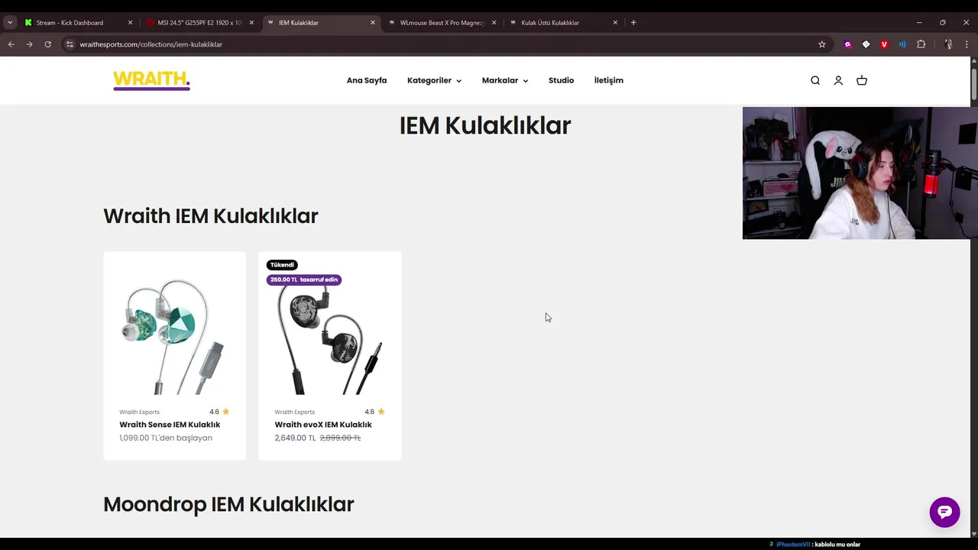
Task: Open the tab search dropdown arrow
Action: [x=10, y=22]
